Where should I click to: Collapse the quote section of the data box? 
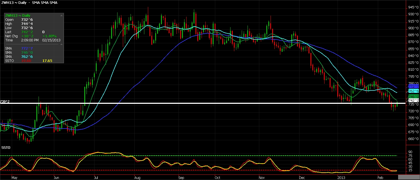62,16
